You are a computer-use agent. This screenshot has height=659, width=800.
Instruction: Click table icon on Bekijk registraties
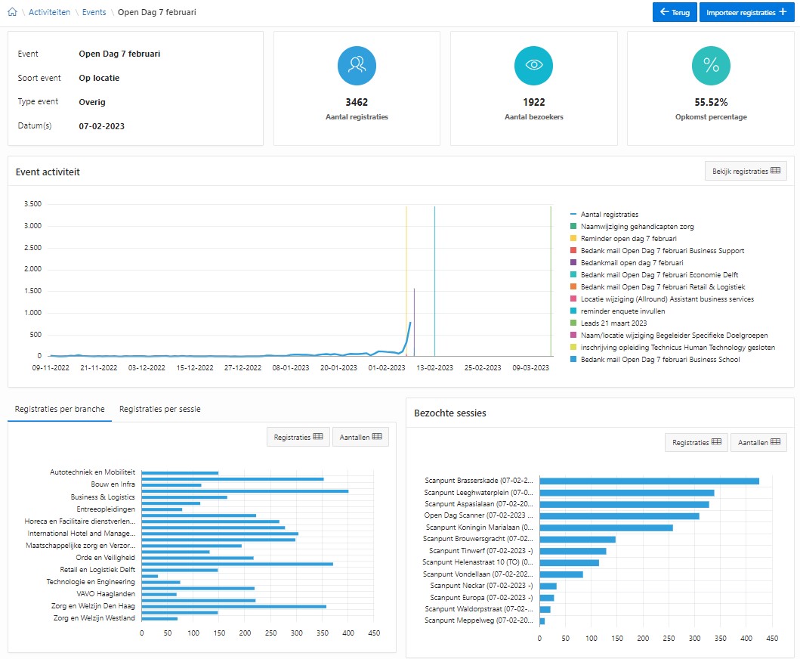click(776, 171)
